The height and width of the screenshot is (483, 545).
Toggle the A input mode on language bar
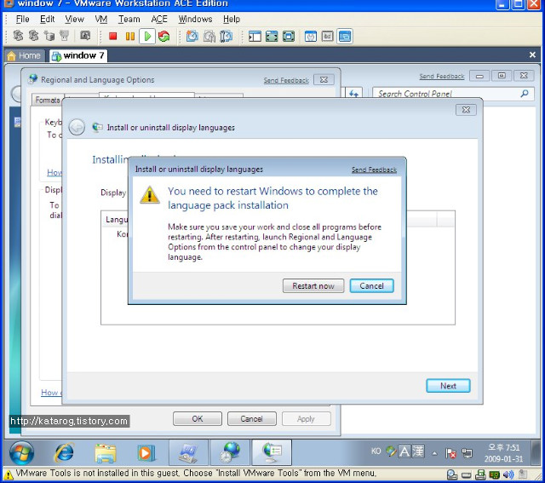tap(404, 451)
